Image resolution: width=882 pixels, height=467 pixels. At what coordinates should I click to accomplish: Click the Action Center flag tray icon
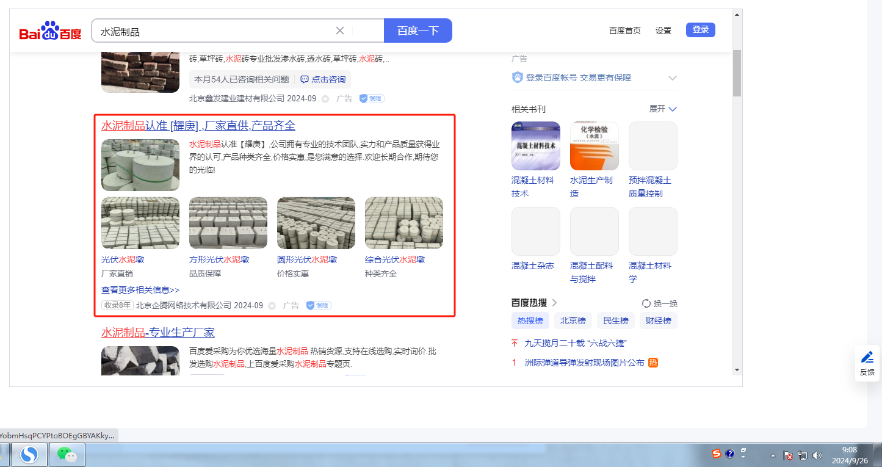pyautogui.click(x=788, y=455)
